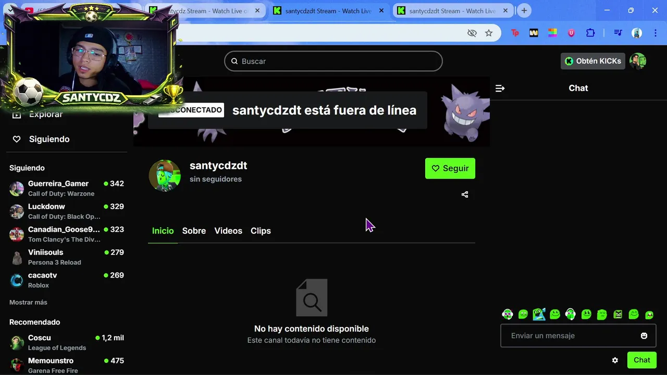Open a new browser tab

coord(524,10)
